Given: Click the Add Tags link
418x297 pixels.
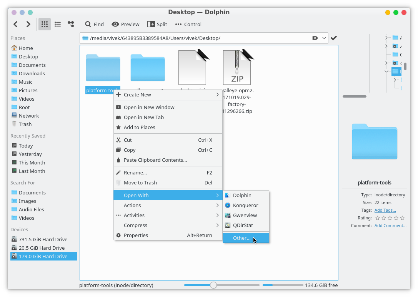Looking at the screenshot, I should pos(385,210).
